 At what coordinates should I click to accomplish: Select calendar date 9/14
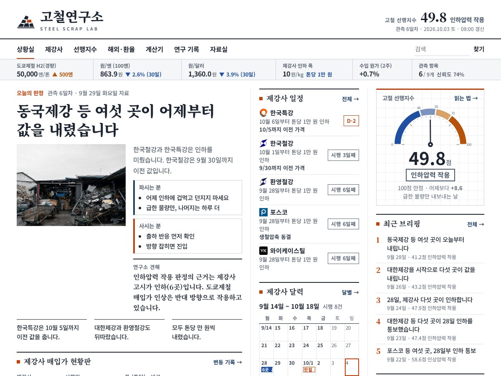(x=266, y=333)
